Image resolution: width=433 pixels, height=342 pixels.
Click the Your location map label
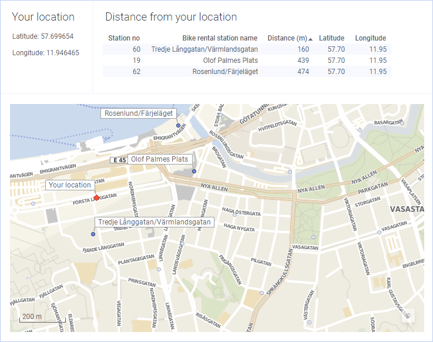pos(69,185)
